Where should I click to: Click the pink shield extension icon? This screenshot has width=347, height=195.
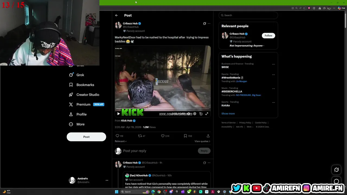(x=309, y=8)
